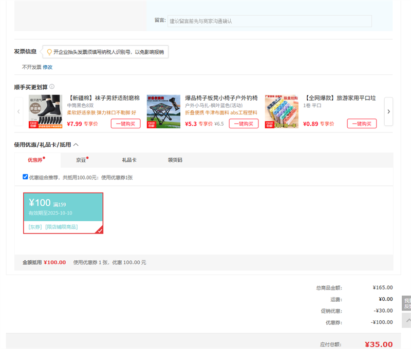Viewport: 411px width, 349px height.
Task: Collapse the 使用优惠/礼品卡/抵用 section
Action: (x=76, y=145)
